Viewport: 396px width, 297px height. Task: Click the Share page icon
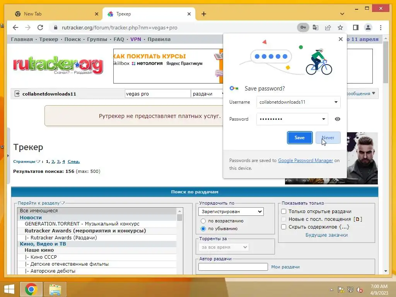(328, 27)
